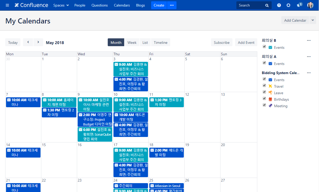Switch to the Week view tab
This screenshot has width=319, height=192.
tap(132, 43)
